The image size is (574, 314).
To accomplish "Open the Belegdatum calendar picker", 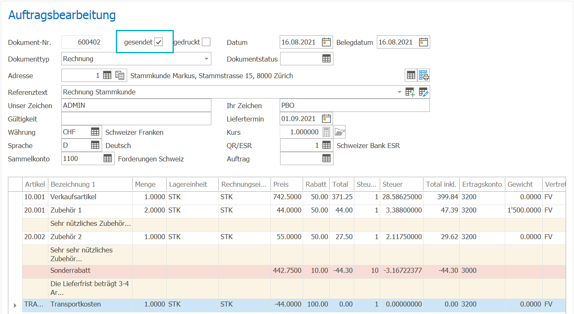I will pos(424,42).
